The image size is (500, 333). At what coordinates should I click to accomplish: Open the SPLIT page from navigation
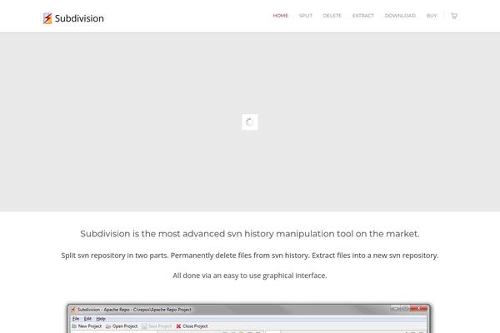pyautogui.click(x=306, y=16)
